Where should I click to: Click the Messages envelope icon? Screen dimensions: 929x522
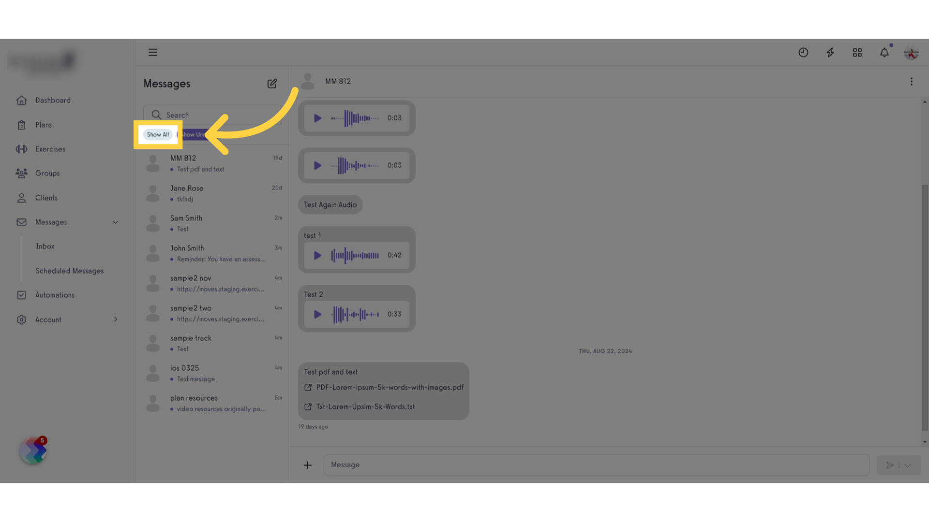coord(21,222)
